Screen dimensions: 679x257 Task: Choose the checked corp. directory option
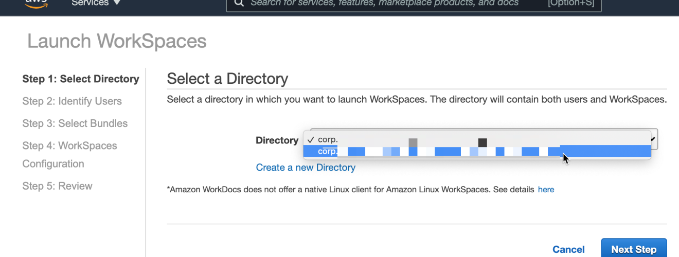(477, 139)
